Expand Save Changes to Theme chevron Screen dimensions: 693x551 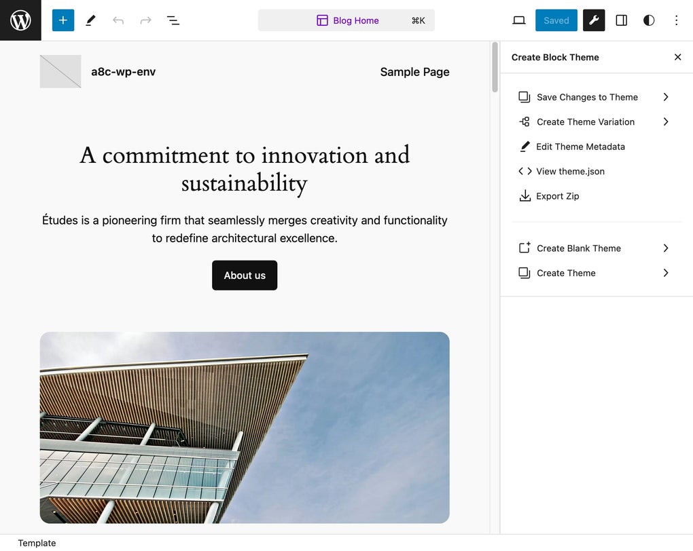[x=665, y=97]
